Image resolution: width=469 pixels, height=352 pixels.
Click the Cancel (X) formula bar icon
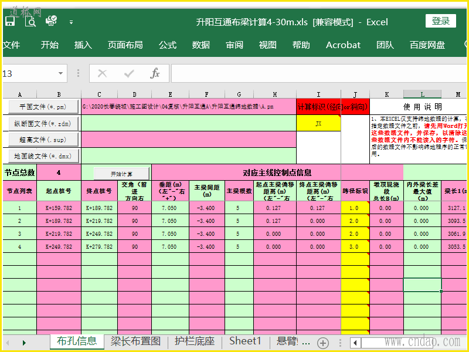(102, 73)
